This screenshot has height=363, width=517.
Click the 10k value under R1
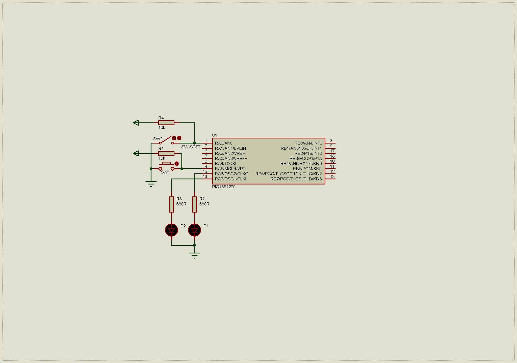pyautogui.click(x=162, y=158)
